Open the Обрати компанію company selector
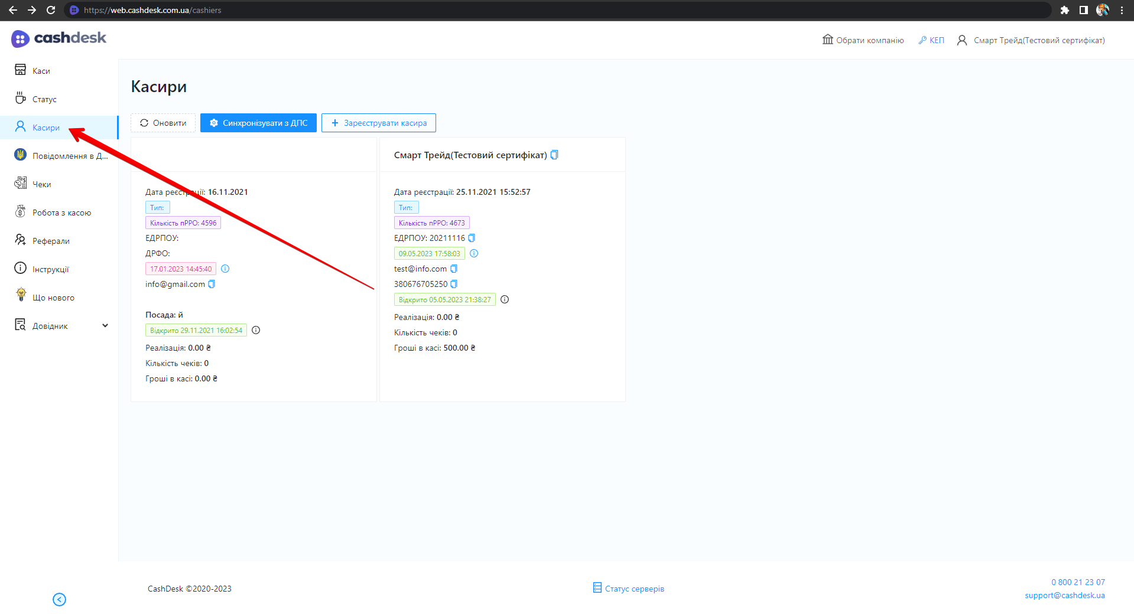This screenshot has height=614, width=1134. (863, 40)
